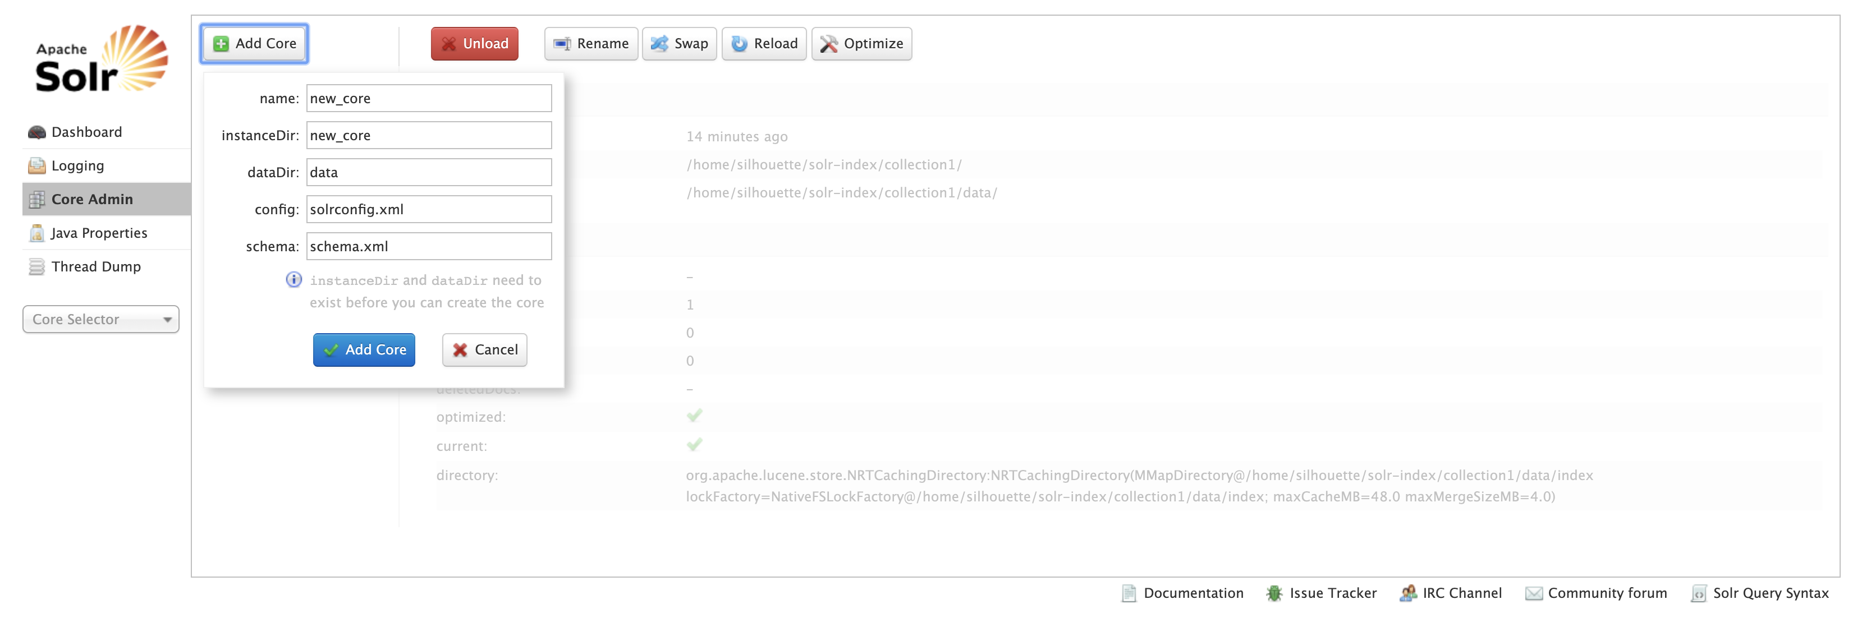Click the IRC Channel icon
The image size is (1871, 627).
point(1407,593)
